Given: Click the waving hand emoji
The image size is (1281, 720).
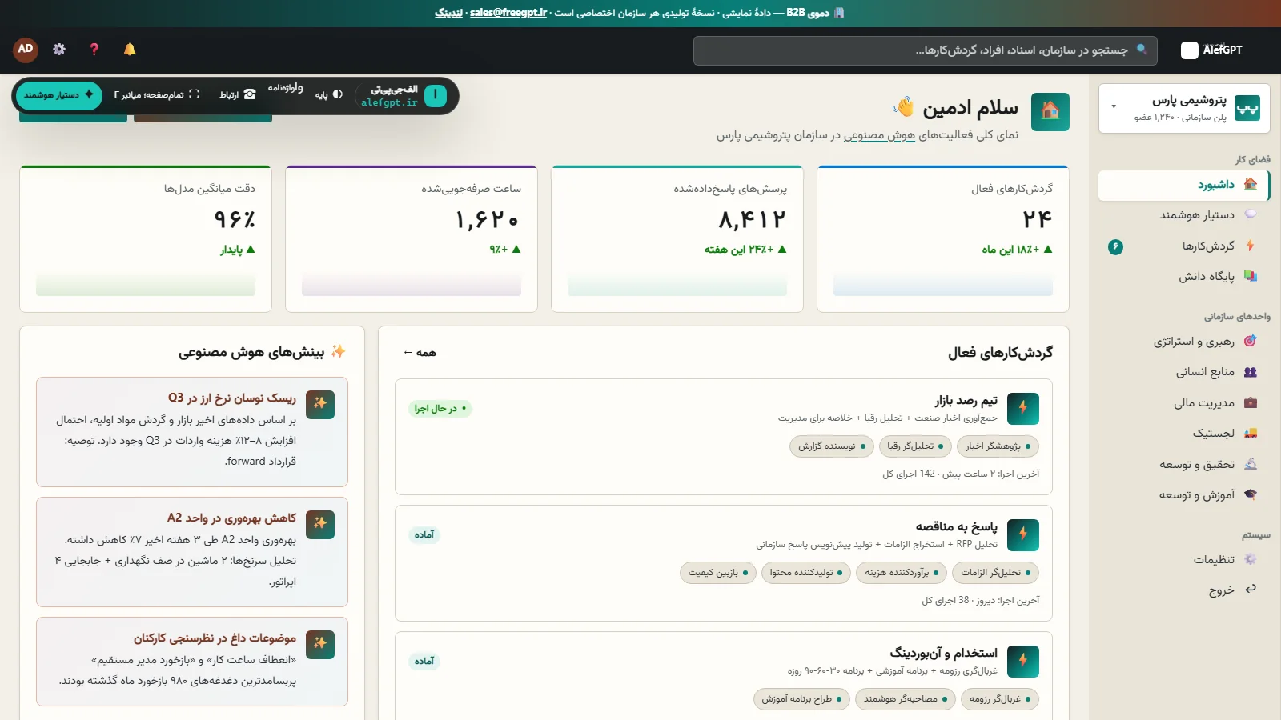Looking at the screenshot, I should click(903, 107).
